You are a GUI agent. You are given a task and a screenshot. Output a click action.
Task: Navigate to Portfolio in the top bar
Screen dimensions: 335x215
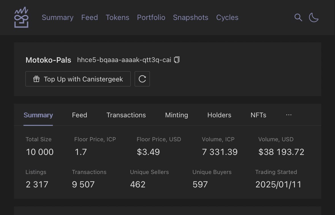coord(151,17)
